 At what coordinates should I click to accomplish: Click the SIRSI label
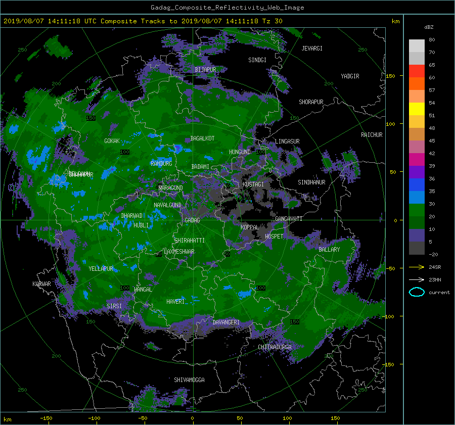click(x=114, y=306)
